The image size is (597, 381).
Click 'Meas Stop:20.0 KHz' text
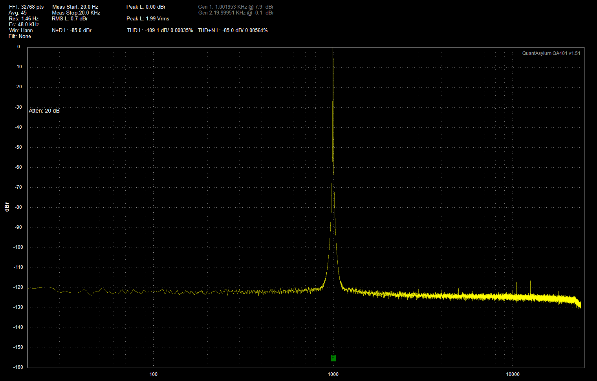[76, 13]
